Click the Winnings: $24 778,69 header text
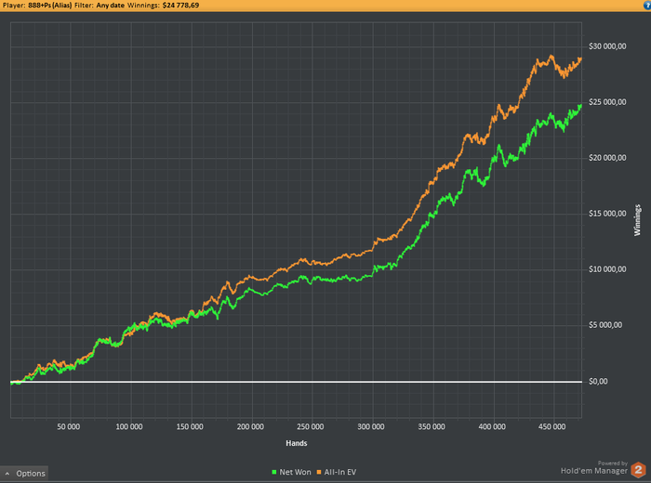This screenshot has width=651, height=483. (x=163, y=6)
